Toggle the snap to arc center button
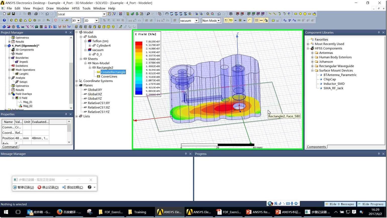 point(250,20)
